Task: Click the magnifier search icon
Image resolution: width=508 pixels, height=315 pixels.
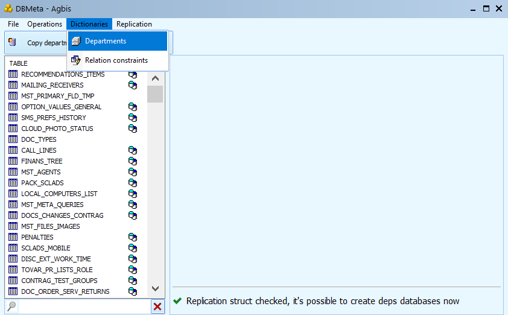Action: pos(11,306)
